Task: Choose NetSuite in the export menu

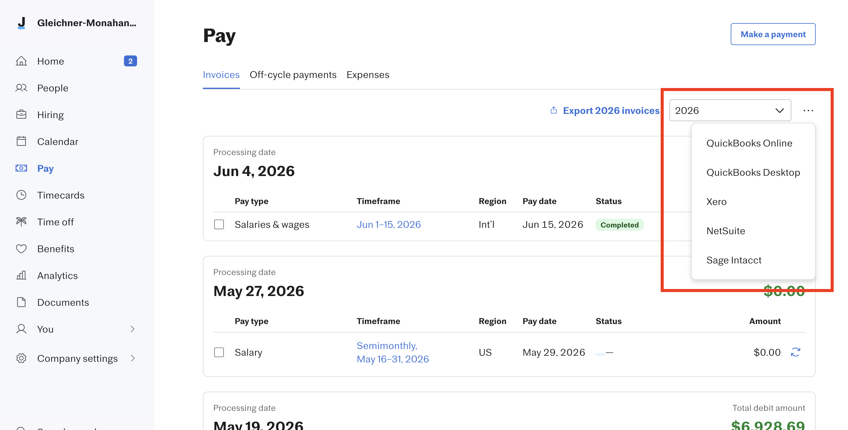Action: (726, 231)
